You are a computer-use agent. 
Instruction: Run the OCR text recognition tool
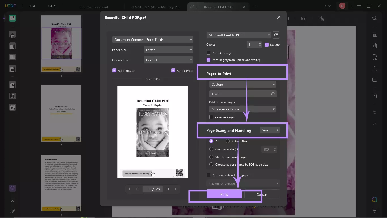point(375,34)
